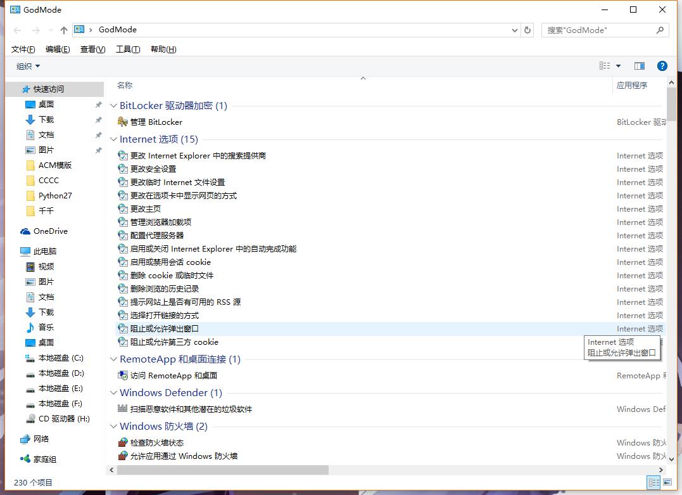Select Python27 folder in sidebar
Image resolution: width=682 pixels, height=495 pixels.
point(55,195)
